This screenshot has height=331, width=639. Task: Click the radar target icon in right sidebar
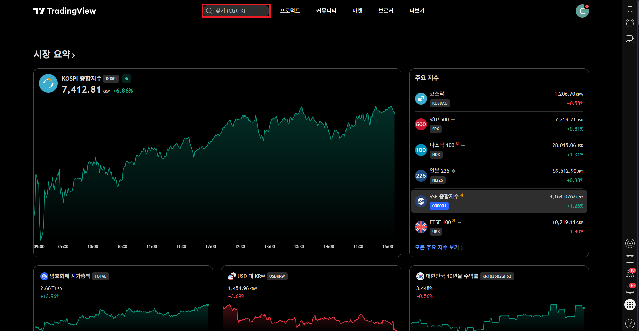click(630, 243)
